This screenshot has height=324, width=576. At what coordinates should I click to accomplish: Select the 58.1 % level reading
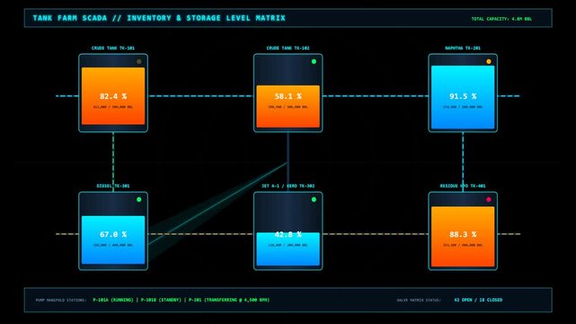pos(288,96)
